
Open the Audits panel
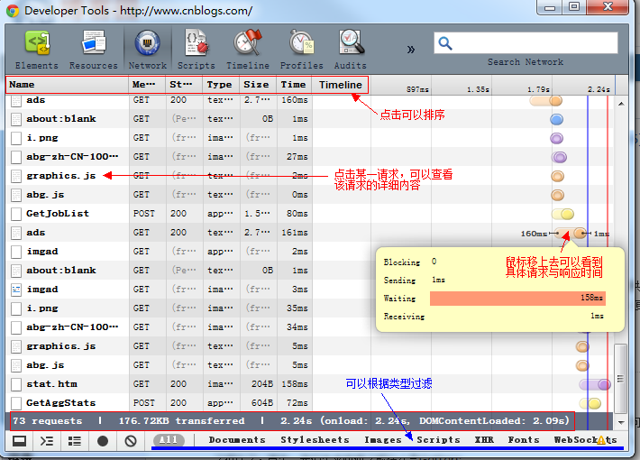point(352,49)
